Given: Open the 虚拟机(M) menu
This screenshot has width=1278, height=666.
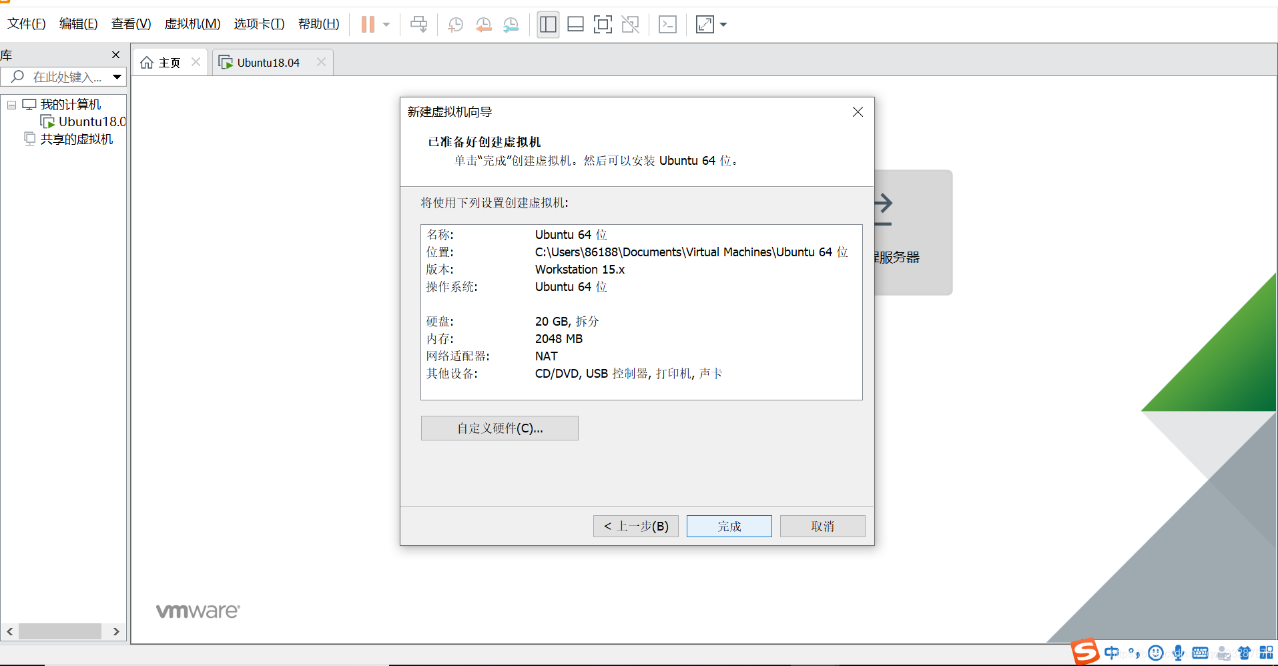Looking at the screenshot, I should pos(192,24).
